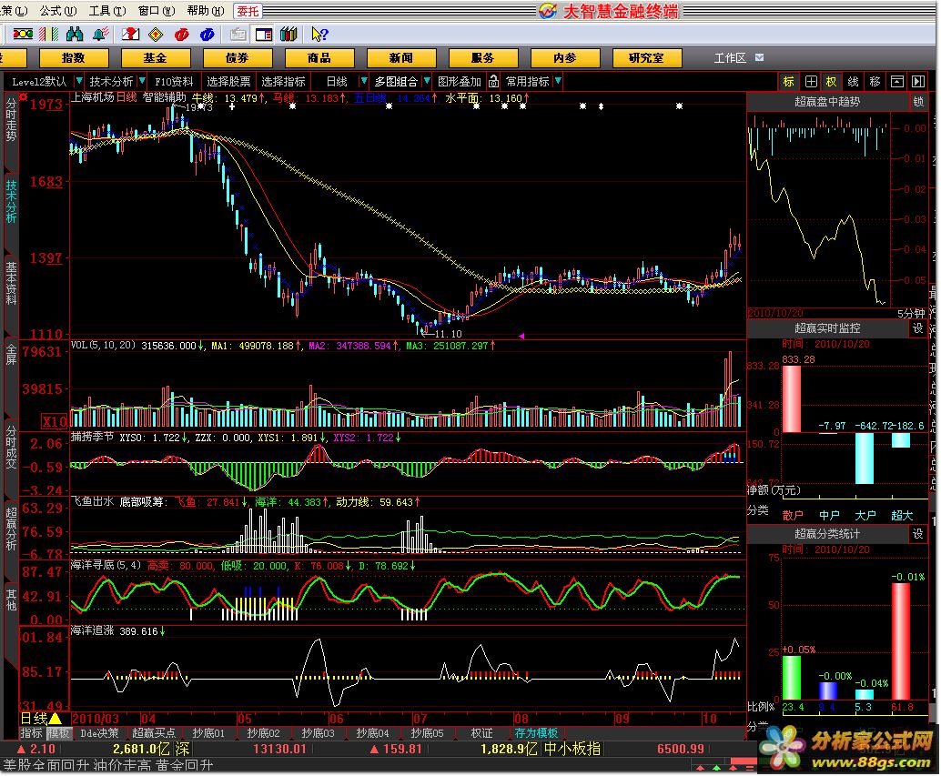Toggle the X10 volume scale box
Viewport: 941px width, 776px height.
coord(54,421)
